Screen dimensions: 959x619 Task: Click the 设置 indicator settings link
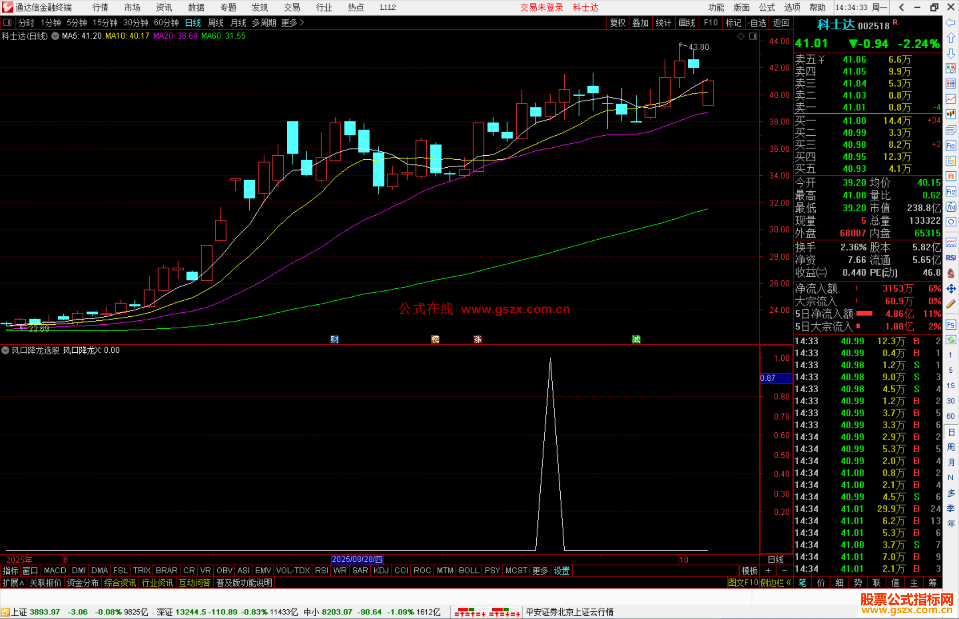point(562,571)
